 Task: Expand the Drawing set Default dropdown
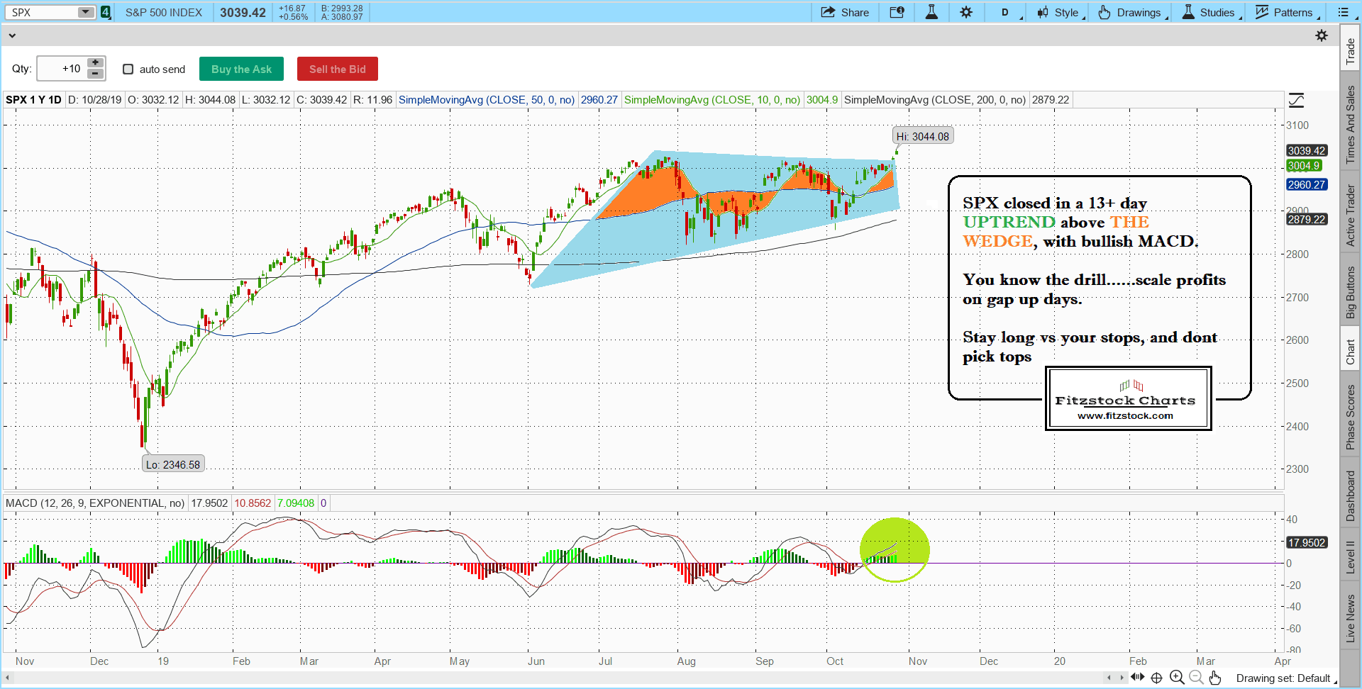1285,678
